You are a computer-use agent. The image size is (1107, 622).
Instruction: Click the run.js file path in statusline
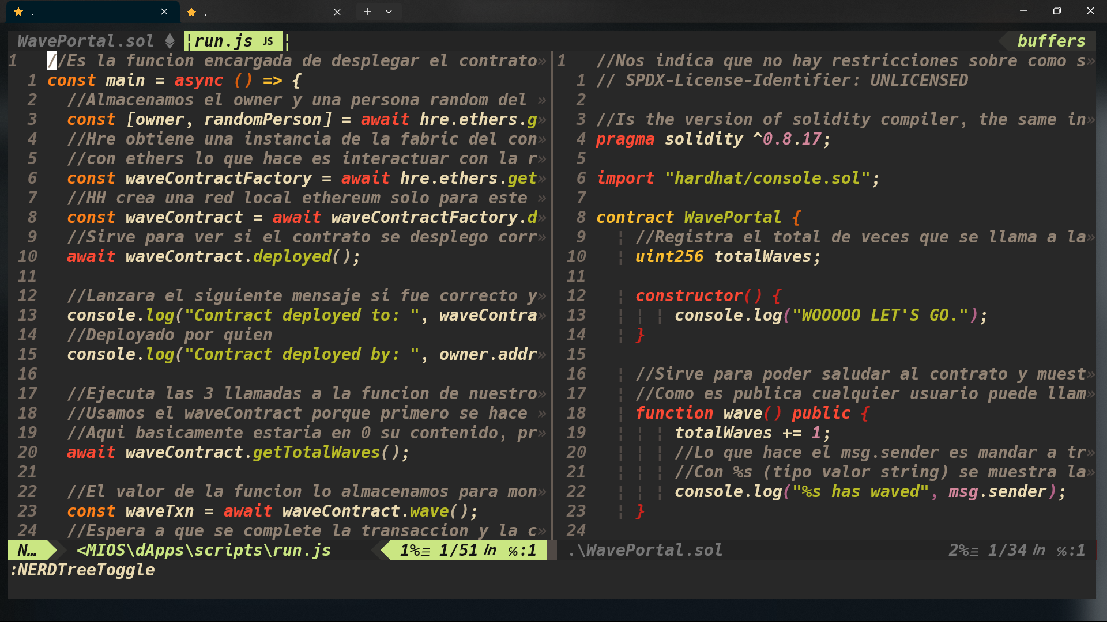point(204,550)
